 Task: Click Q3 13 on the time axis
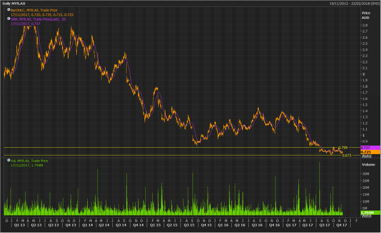click(54, 225)
